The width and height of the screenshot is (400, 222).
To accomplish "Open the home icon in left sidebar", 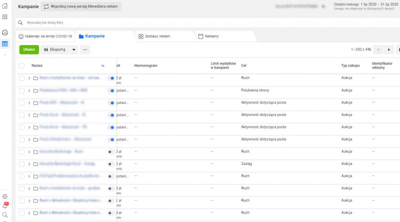I will click(x=5, y=6).
